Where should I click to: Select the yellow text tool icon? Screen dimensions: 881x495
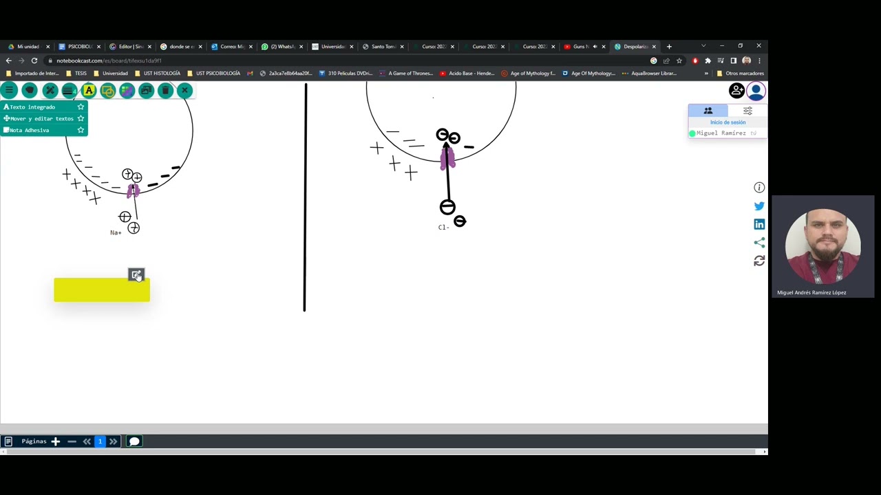pos(89,91)
